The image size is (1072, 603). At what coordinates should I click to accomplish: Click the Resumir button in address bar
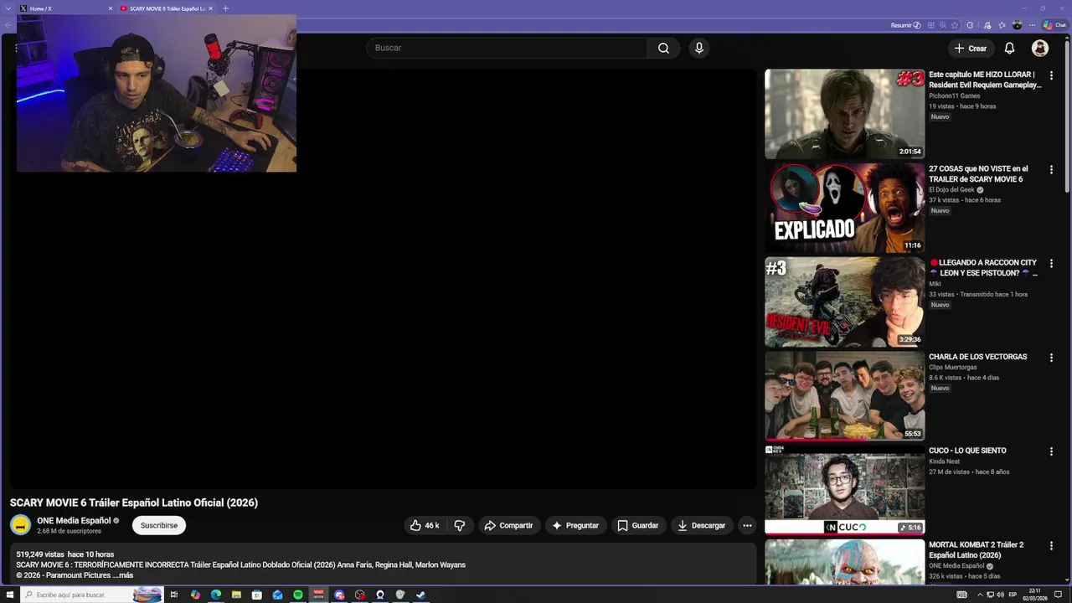coord(905,25)
